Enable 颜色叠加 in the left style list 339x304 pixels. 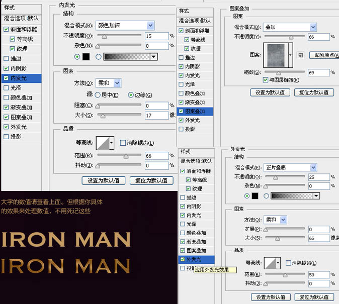6,97
